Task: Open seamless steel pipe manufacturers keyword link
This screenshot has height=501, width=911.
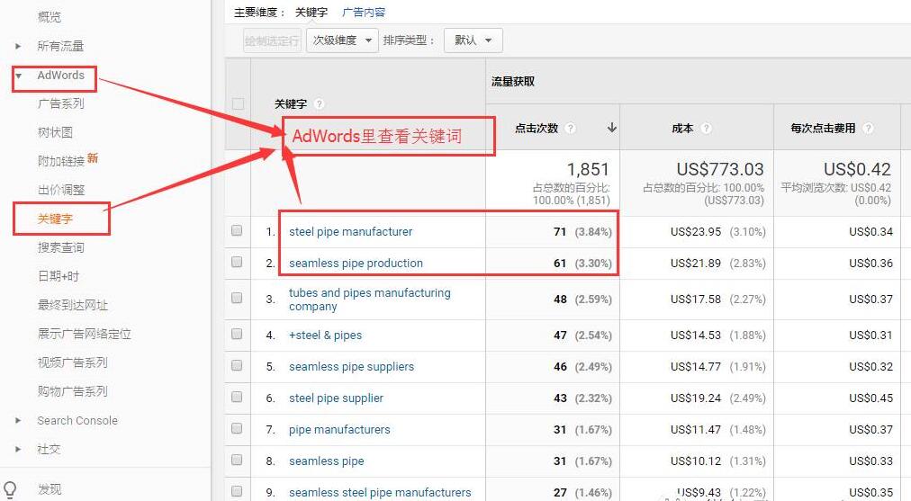Action: 380,492
